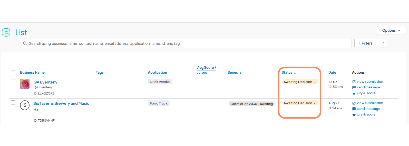409x146 pixels.
Task: Click the List page heading
Action: [21, 33]
